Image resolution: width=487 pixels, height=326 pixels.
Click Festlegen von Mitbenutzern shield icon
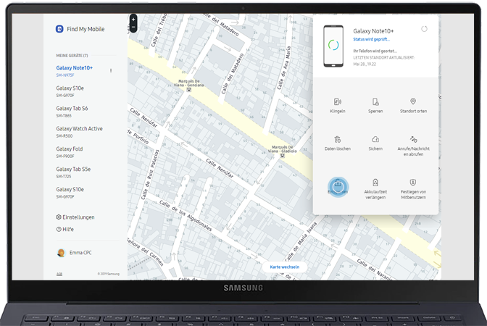point(413,183)
